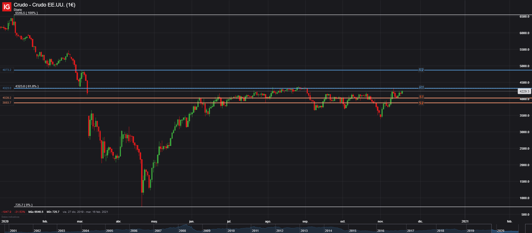
Task: Open the Diario timeframe label
Action: coord(18,10)
